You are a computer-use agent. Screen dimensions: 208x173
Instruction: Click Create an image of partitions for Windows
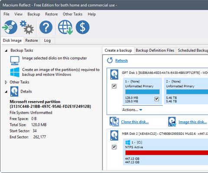pos(61,72)
